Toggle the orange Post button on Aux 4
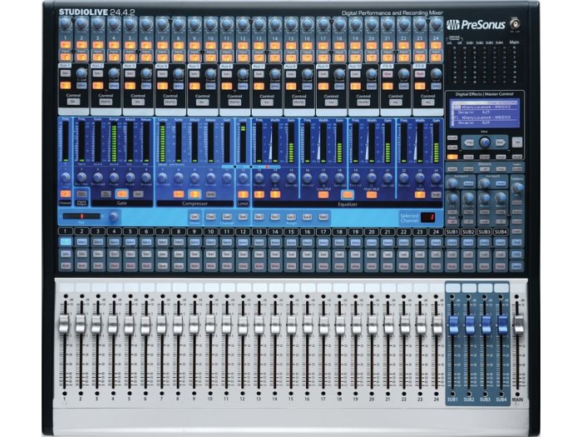 (162, 86)
